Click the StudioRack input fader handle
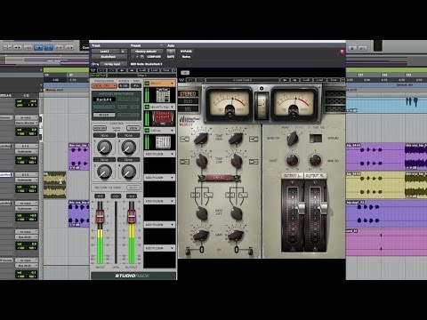The image size is (427, 320). point(100,216)
